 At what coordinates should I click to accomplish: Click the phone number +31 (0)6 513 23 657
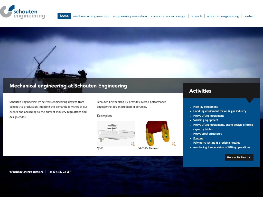tap(59, 172)
